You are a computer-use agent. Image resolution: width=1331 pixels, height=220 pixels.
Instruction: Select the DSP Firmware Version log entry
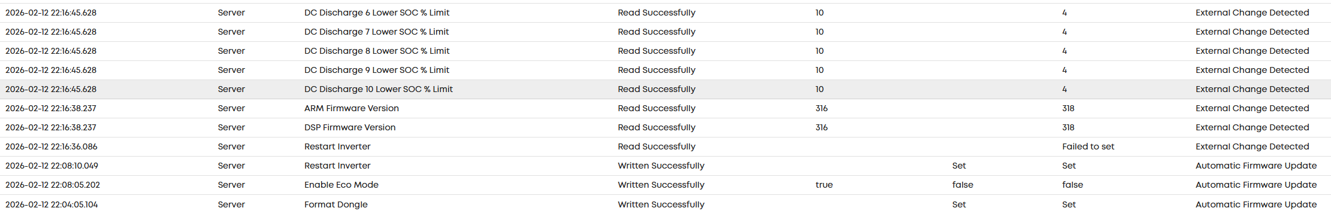pyautogui.click(x=665, y=127)
